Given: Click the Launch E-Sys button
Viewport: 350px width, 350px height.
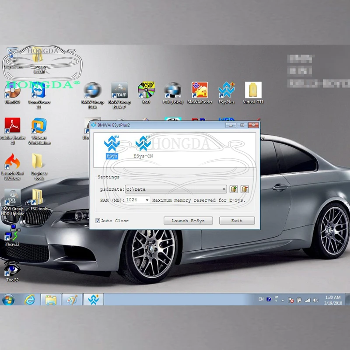Looking at the screenshot, I should [x=188, y=220].
